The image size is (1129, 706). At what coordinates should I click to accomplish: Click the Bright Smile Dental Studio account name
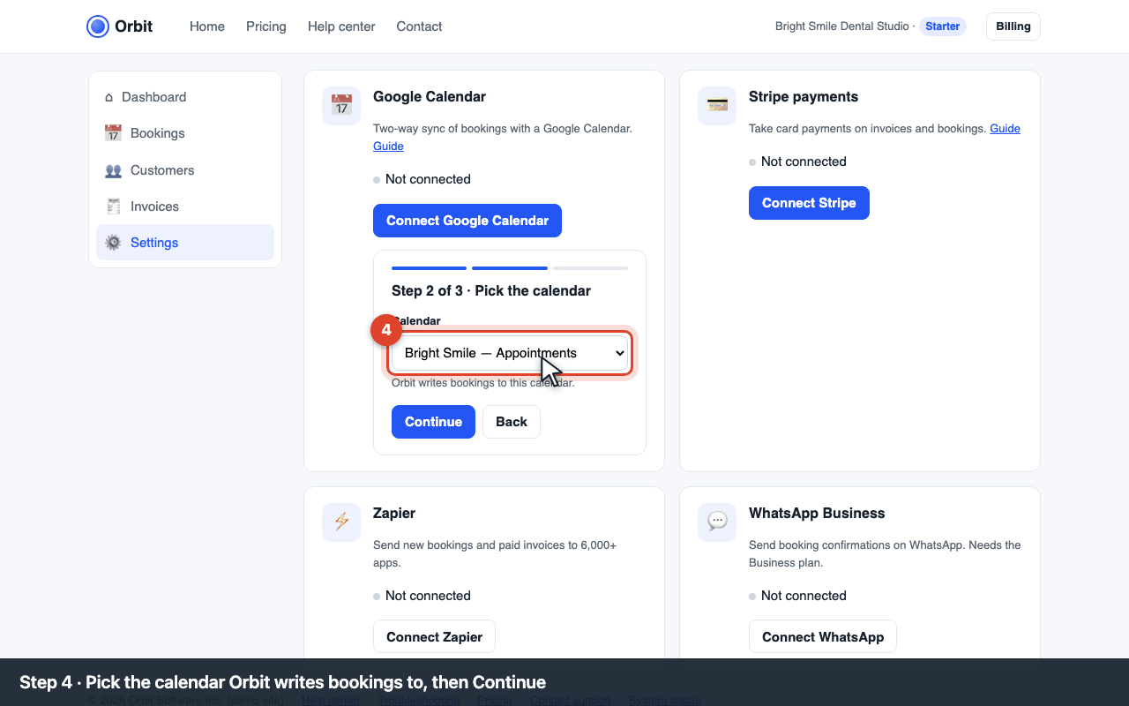point(841,26)
